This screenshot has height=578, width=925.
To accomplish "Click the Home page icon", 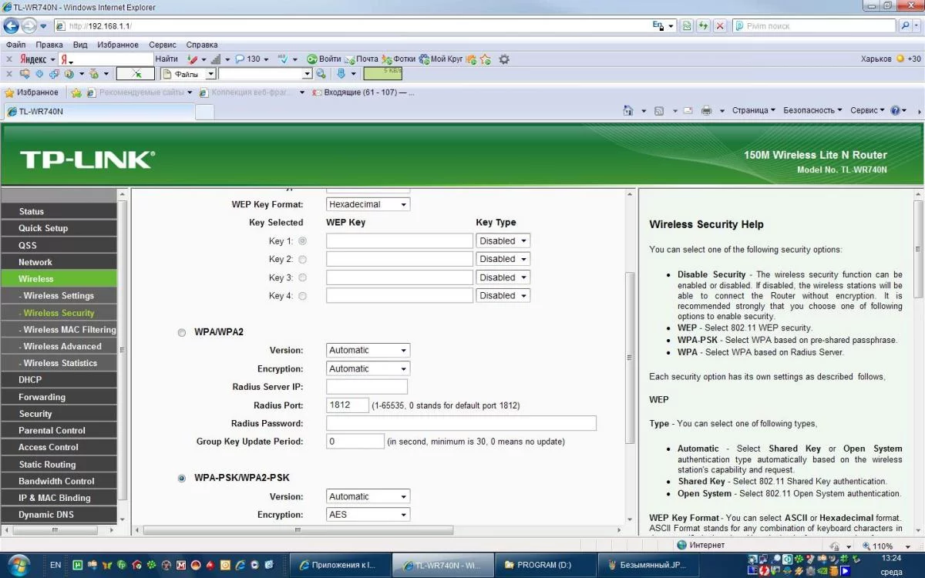I will 629,110.
